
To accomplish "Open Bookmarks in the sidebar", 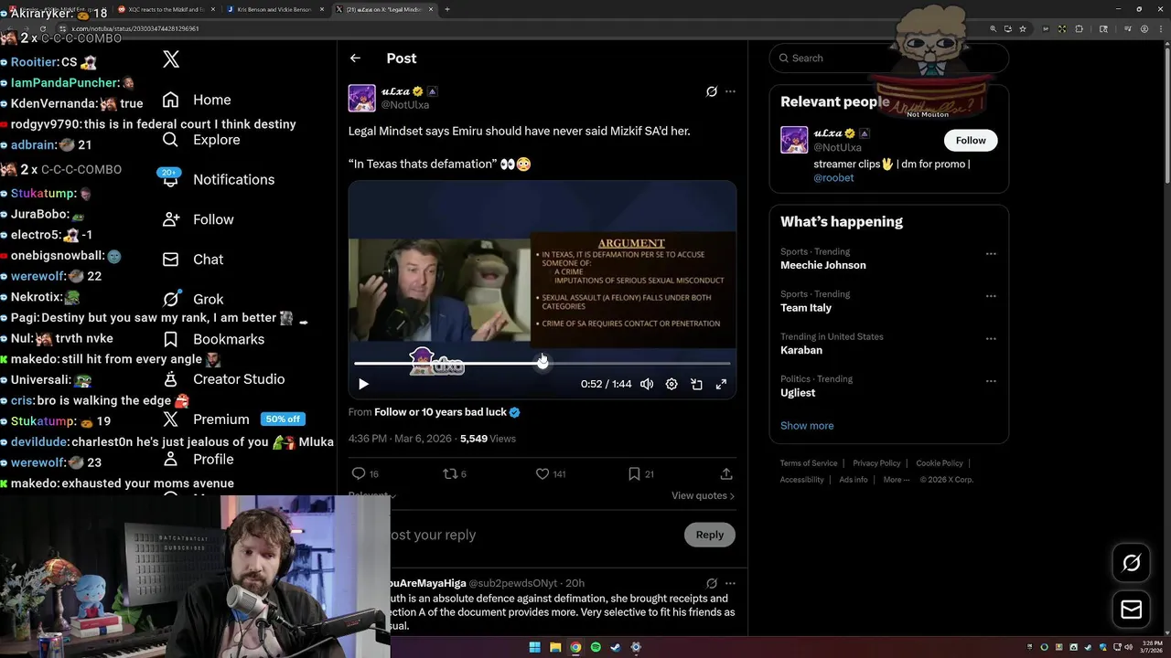I will coord(213,339).
